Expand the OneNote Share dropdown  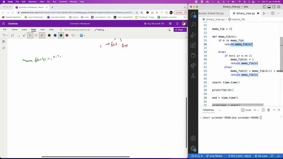click(x=185, y=30)
